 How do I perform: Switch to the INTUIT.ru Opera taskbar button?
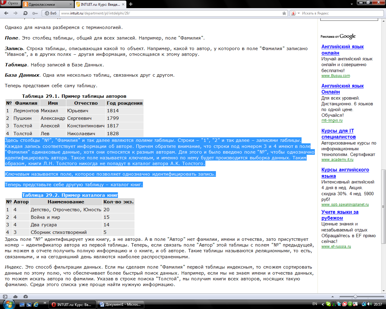(72, 304)
